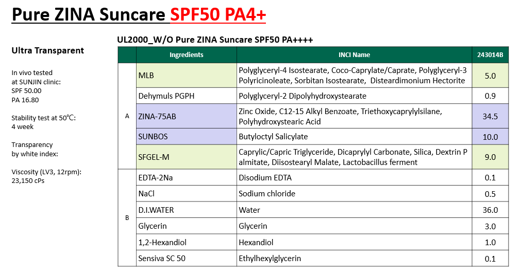This screenshot has width=521, height=276.
Task: Click the purple 'ZINA-75AB' cell
Action: (x=186, y=117)
